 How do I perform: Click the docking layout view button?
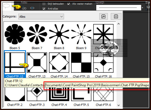[x=103, y=16]
